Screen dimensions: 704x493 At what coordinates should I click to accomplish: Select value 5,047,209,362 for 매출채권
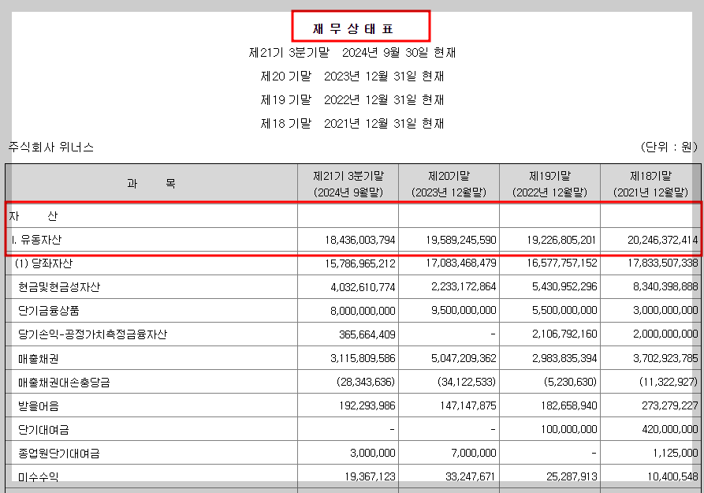(464, 358)
